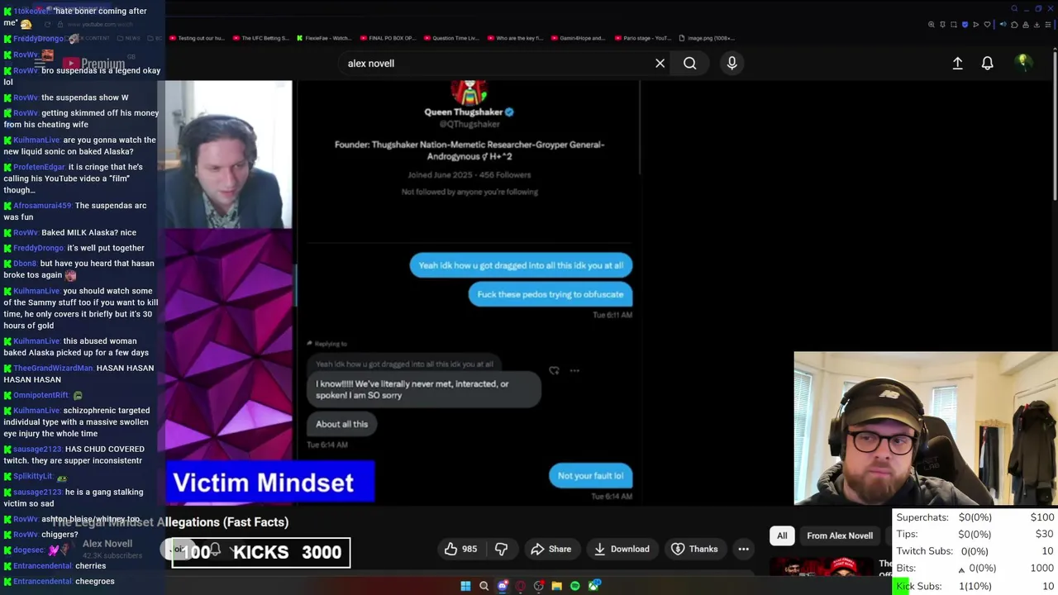Open browser extensions cube icon
This screenshot has width=1058, height=595.
click(x=1014, y=25)
